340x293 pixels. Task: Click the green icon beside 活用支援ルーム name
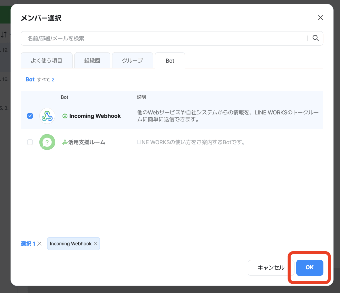pos(65,142)
